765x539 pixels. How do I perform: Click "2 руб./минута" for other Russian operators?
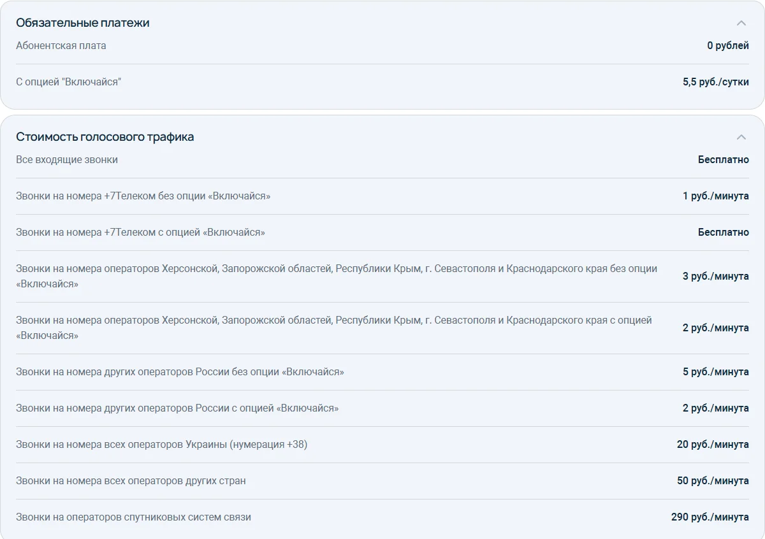(716, 408)
